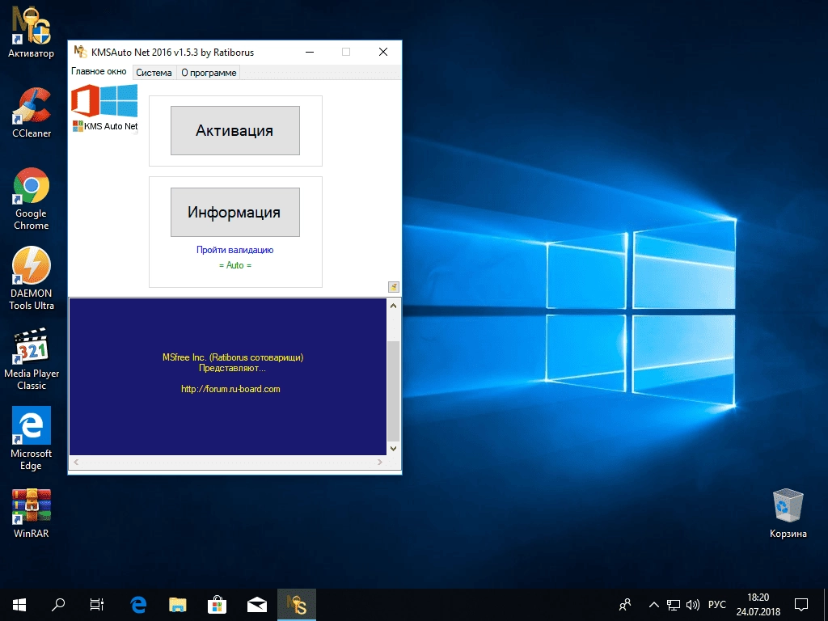Viewport: 828px width, 621px height.
Task: Click the Представляют... line in log
Action: click(232, 368)
